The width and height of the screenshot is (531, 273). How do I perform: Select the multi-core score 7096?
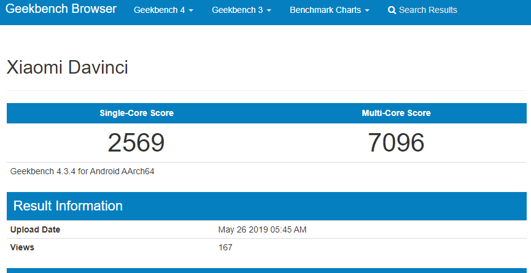tap(396, 142)
